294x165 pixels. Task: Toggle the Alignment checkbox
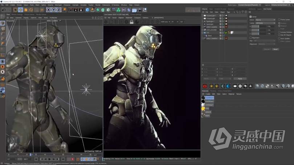coord(250,38)
